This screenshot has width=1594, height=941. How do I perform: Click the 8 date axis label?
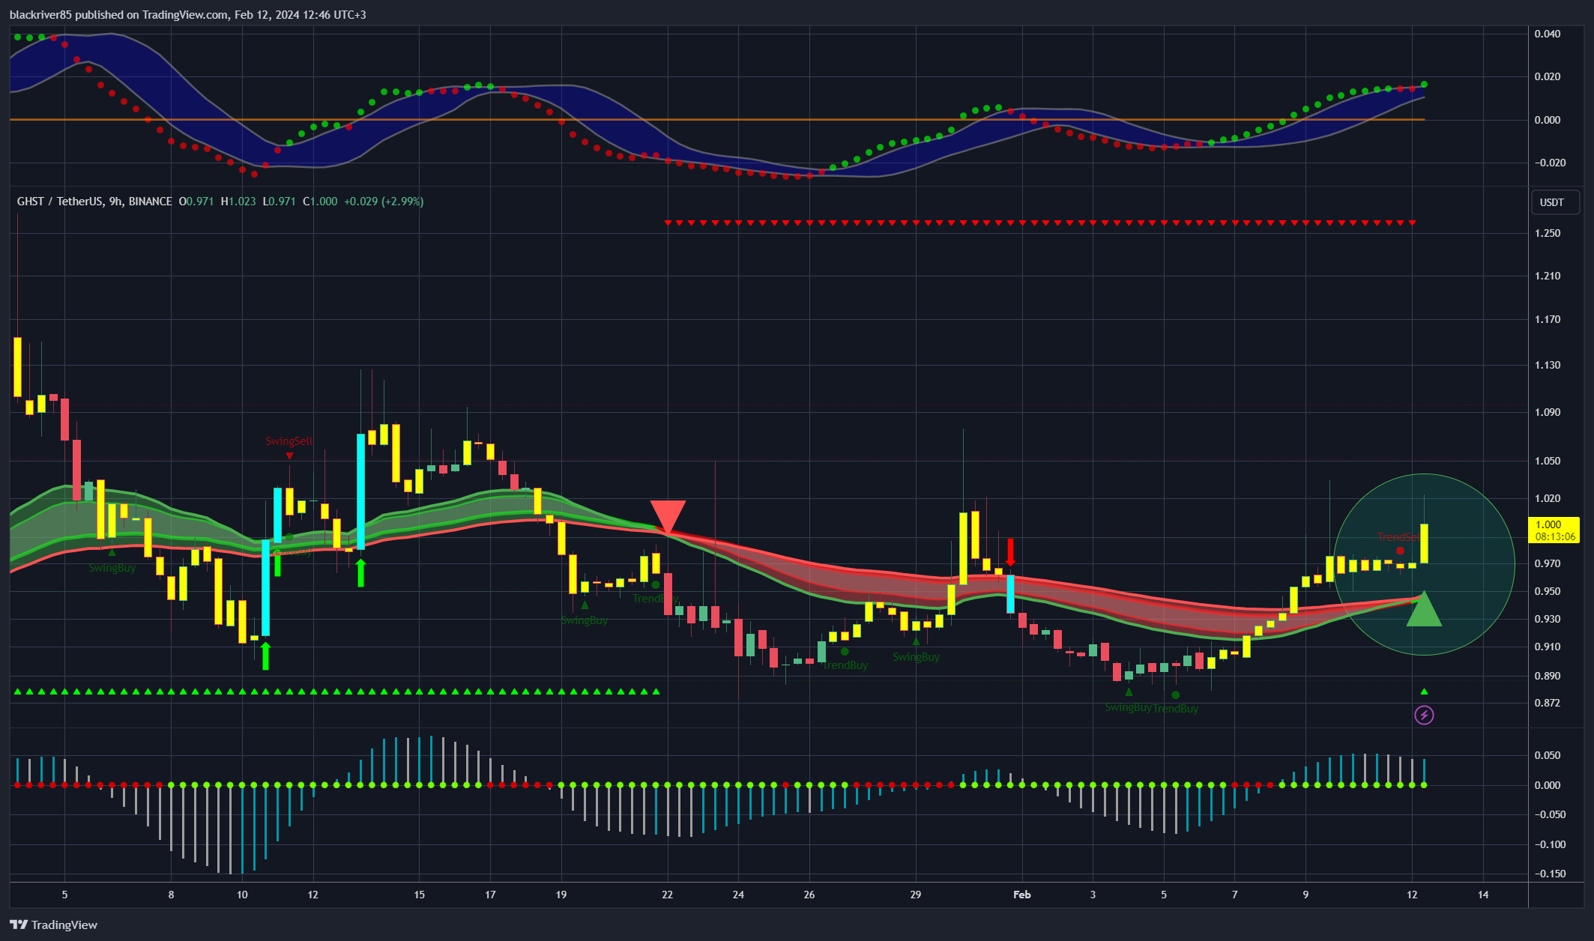coord(171,895)
